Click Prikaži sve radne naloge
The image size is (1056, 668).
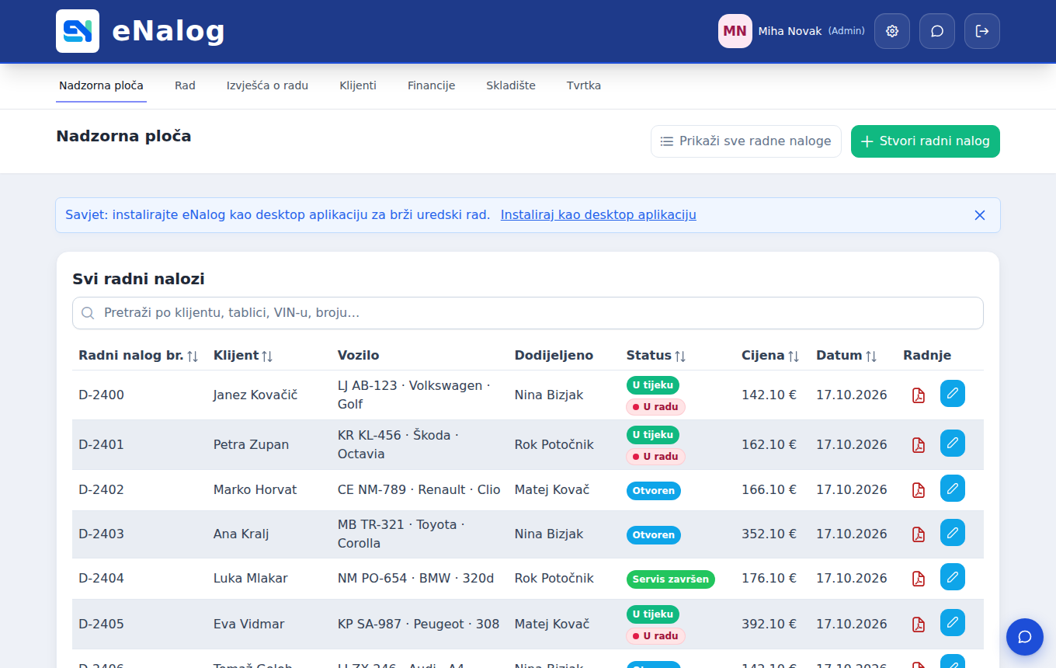point(746,141)
